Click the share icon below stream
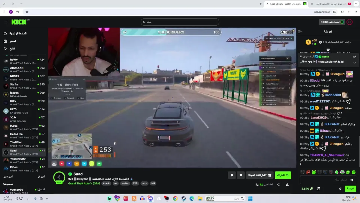Image resolution: width=360 pixels, height=203 pixels. [x=278, y=185]
